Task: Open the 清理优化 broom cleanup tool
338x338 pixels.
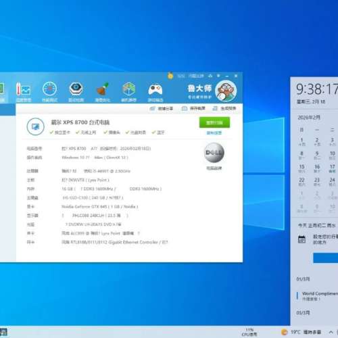Action: [x=103, y=92]
